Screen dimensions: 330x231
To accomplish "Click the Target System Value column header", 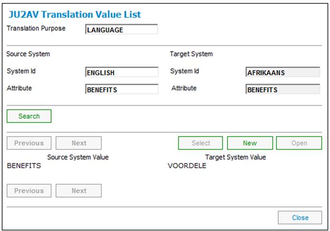I will click(x=236, y=157).
